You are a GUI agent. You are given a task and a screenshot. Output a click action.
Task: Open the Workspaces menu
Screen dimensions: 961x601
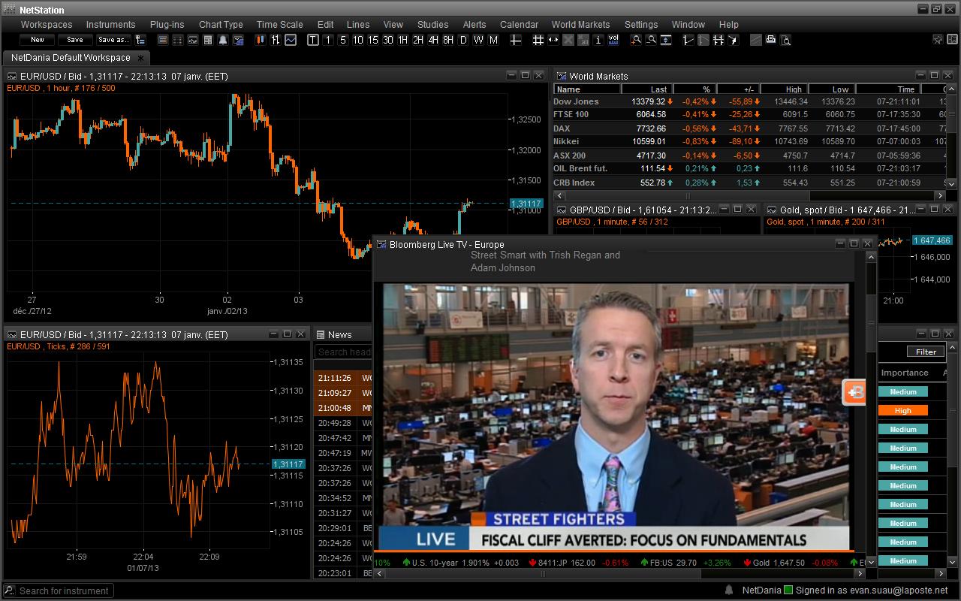coord(47,24)
